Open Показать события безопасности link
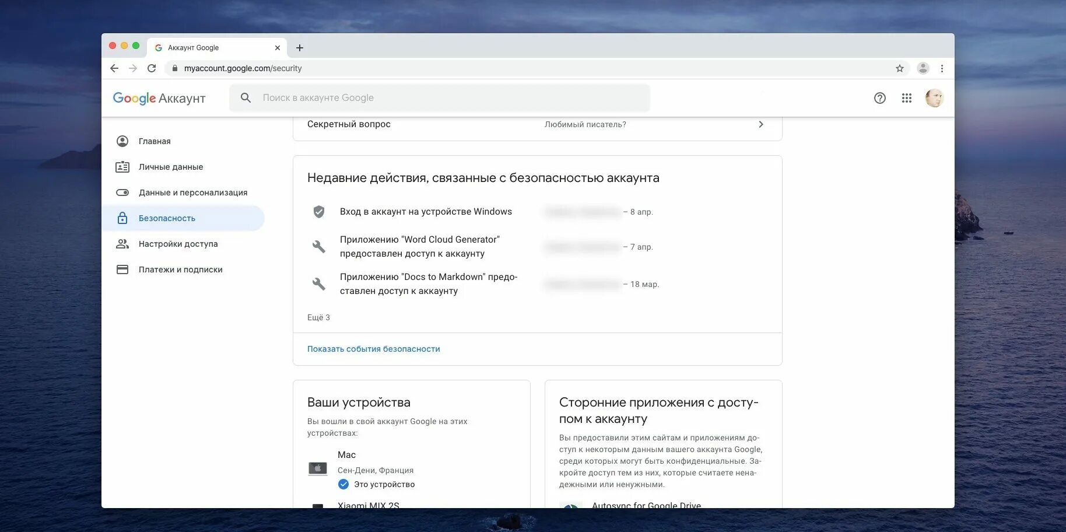The image size is (1066, 532). click(x=374, y=349)
